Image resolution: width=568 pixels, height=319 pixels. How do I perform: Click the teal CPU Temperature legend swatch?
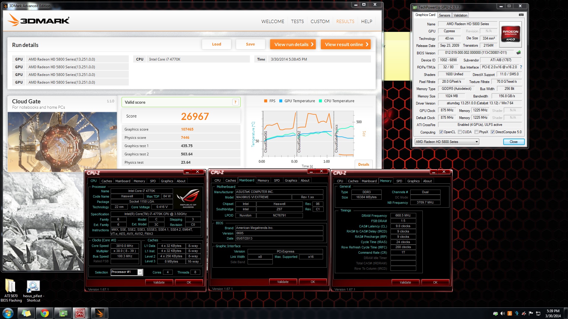320,101
